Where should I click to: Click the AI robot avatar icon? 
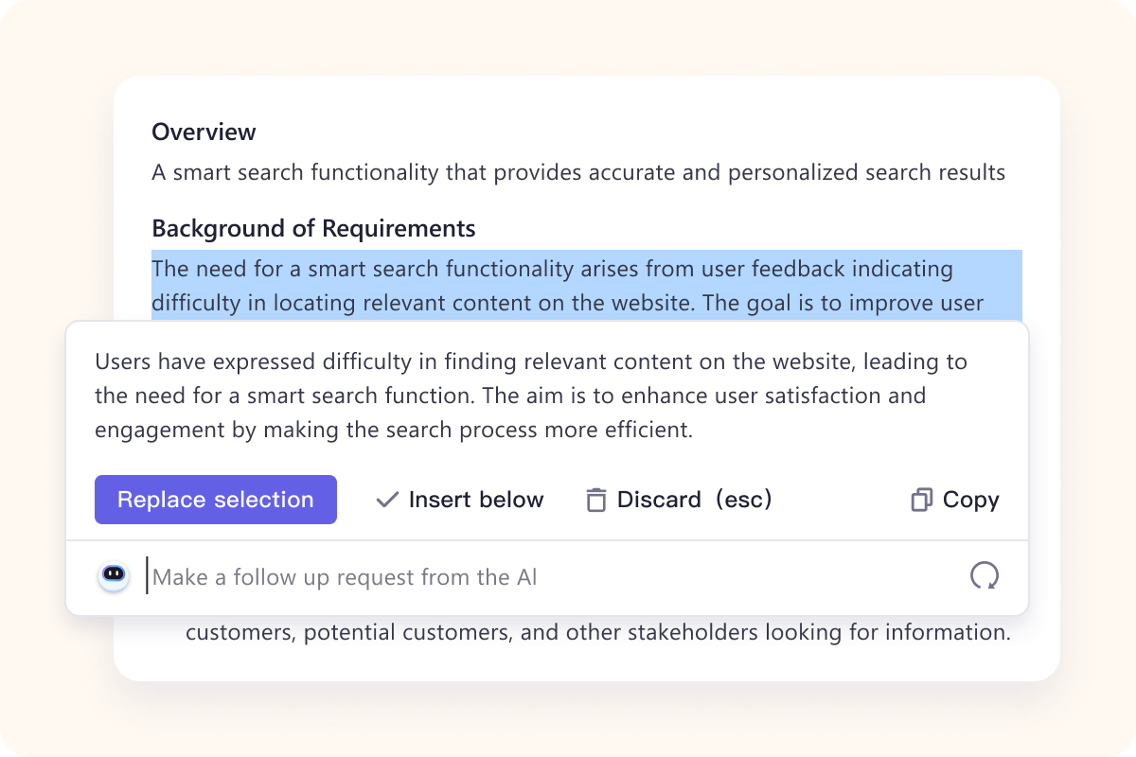point(114,575)
